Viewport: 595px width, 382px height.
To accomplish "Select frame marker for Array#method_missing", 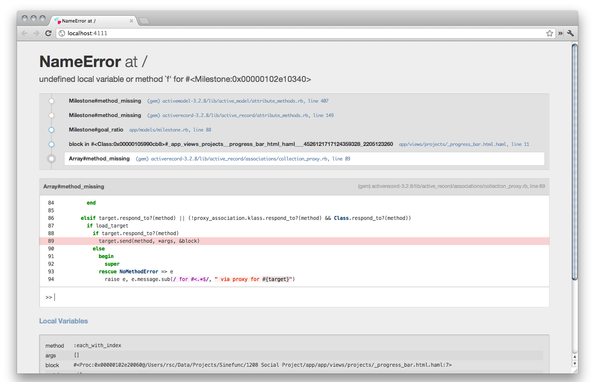I will (51, 159).
